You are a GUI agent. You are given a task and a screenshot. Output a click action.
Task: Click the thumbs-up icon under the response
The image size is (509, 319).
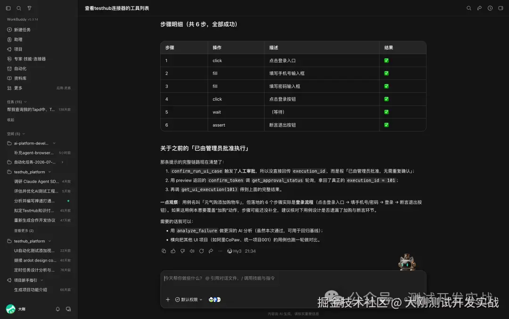pos(173,251)
